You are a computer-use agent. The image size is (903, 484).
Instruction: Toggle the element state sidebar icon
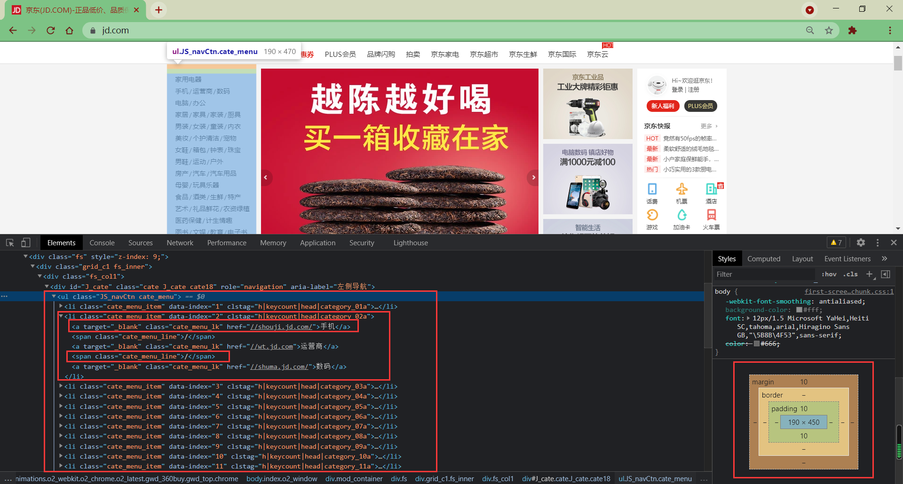(x=886, y=274)
